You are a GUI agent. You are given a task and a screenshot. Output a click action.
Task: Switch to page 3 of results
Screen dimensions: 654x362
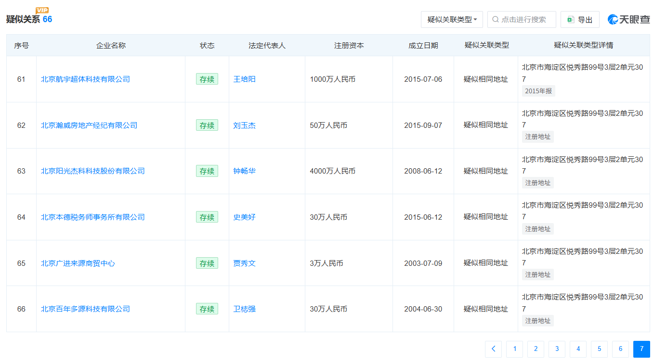[557, 349]
